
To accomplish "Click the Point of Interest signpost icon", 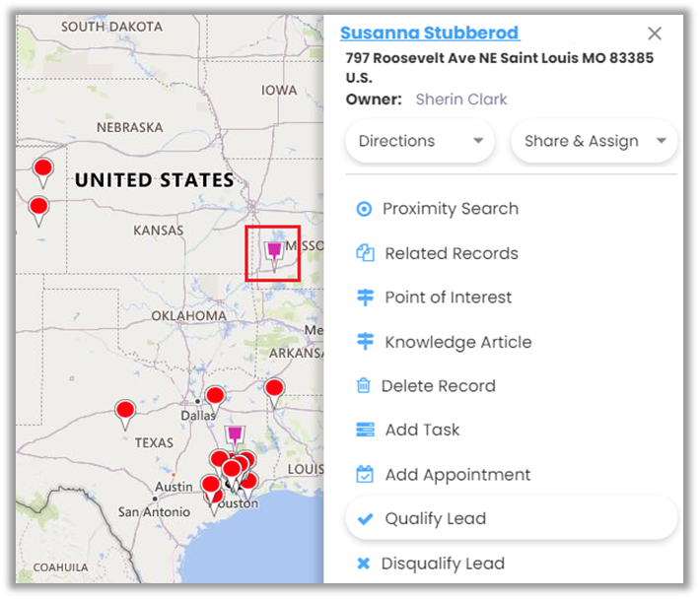I will (365, 298).
